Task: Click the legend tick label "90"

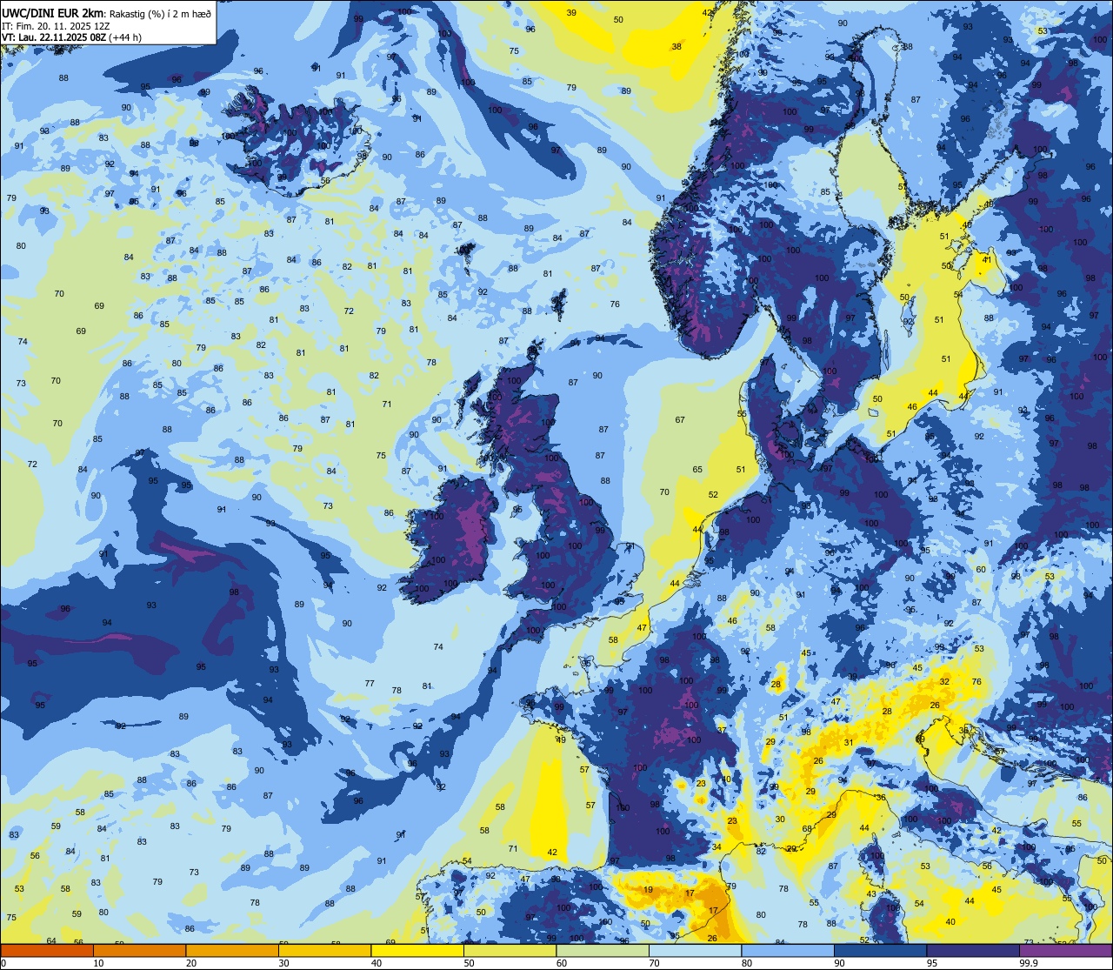Action: 839,963
